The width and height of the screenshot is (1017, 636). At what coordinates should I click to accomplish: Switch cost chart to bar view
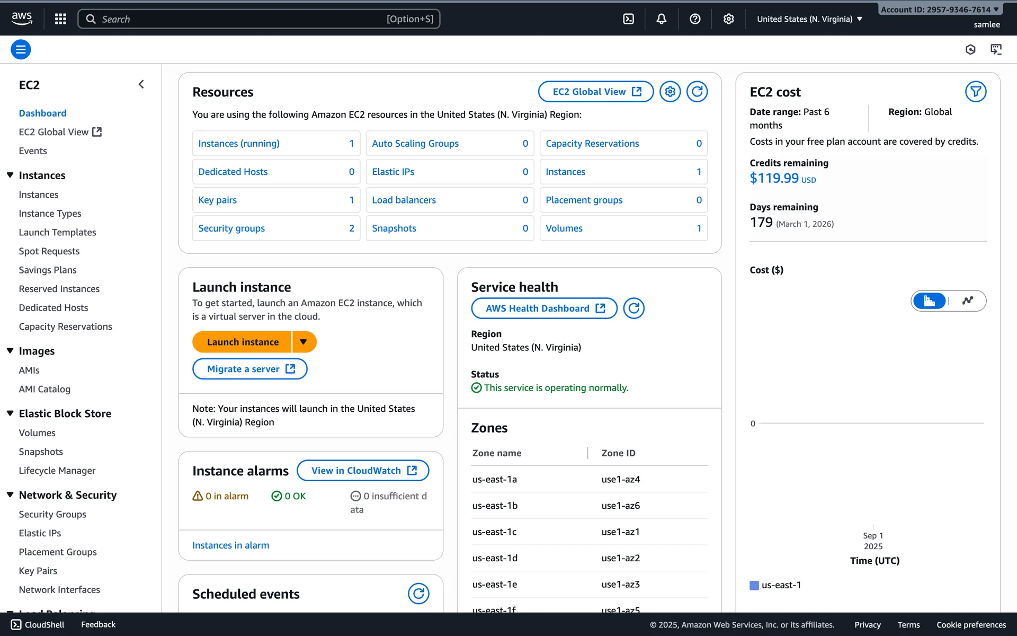930,301
